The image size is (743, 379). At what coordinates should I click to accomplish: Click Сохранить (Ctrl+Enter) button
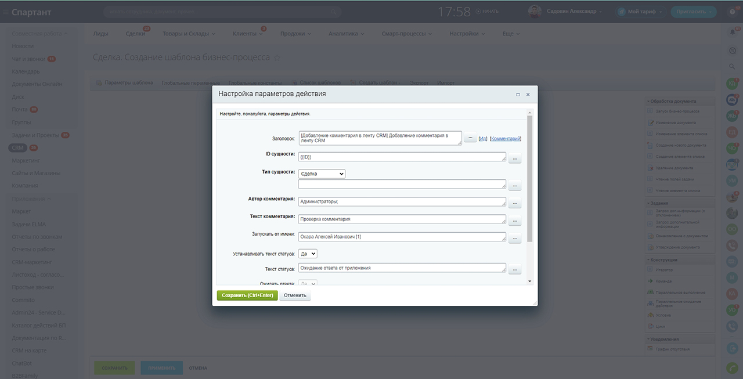tap(247, 295)
